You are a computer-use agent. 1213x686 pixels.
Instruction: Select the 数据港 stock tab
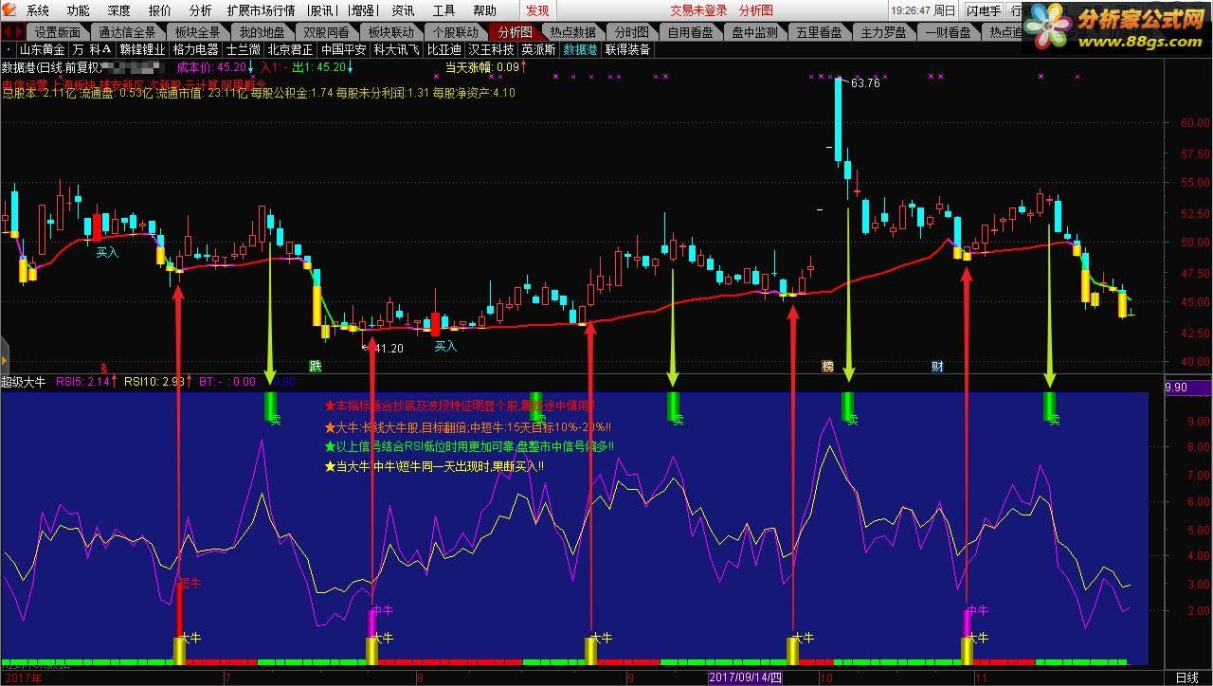point(580,49)
